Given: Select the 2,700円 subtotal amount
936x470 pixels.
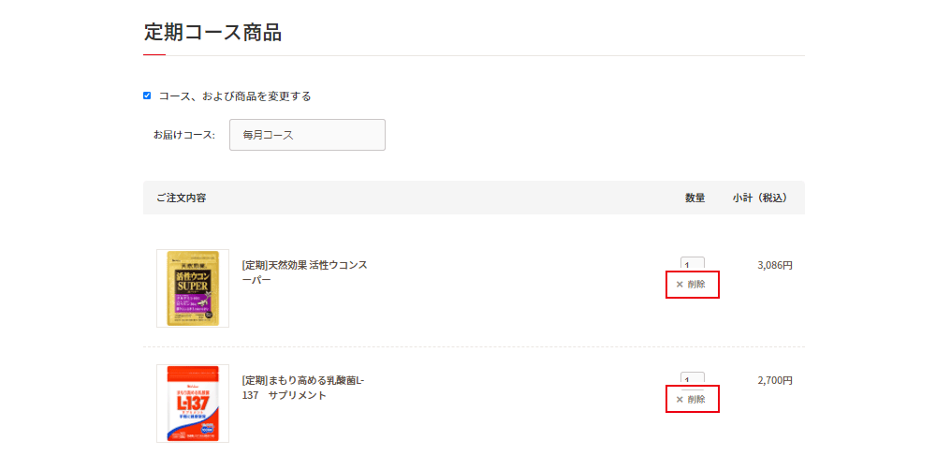Looking at the screenshot, I should [x=775, y=380].
